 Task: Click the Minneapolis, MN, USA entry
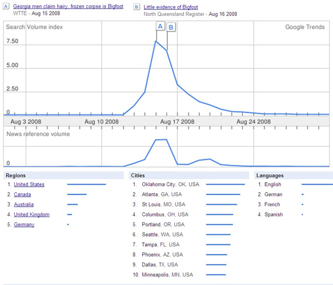(x=168, y=275)
